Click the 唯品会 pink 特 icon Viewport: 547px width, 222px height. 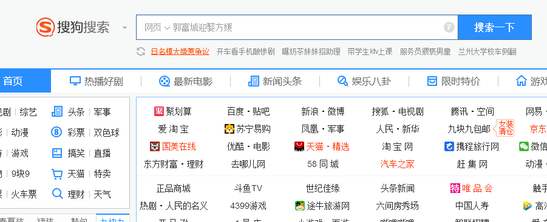click(x=455, y=188)
